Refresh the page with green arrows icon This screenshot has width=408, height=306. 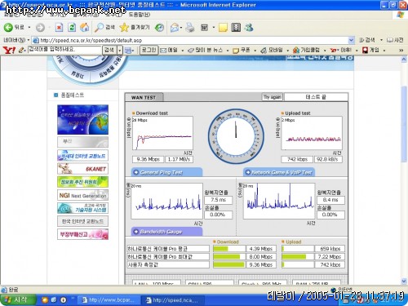click(72, 27)
